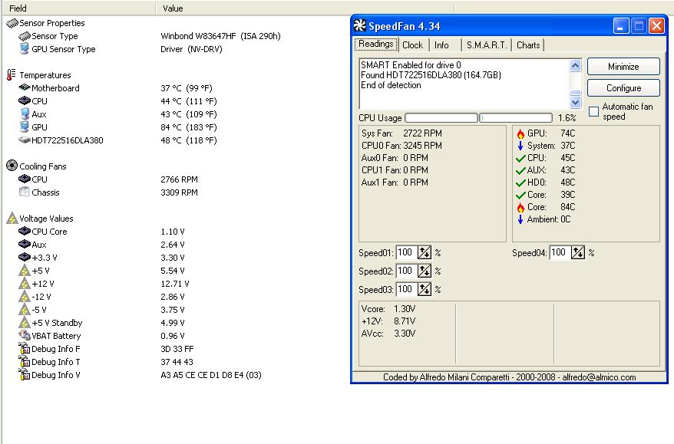Click the Motherboard temperature icon
Screen dimensions: 674x444
(x=25, y=87)
